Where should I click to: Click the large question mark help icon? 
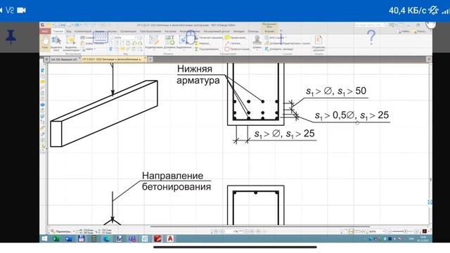[371, 37]
